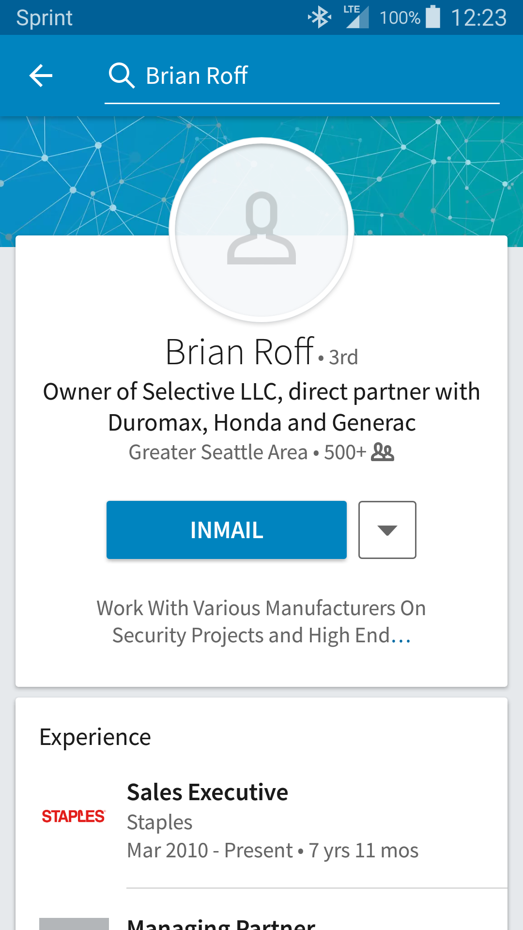Tap the 500+ connections count
This screenshot has height=930, width=523.
345,452
